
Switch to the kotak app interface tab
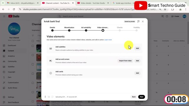tap(124, 3)
